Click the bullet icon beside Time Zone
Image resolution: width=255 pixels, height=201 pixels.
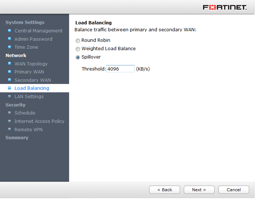[9, 47]
